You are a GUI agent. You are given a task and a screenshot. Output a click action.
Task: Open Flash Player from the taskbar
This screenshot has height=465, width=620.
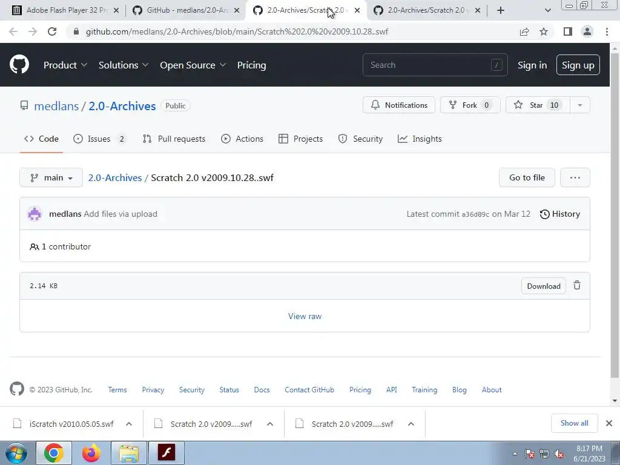coord(166,453)
